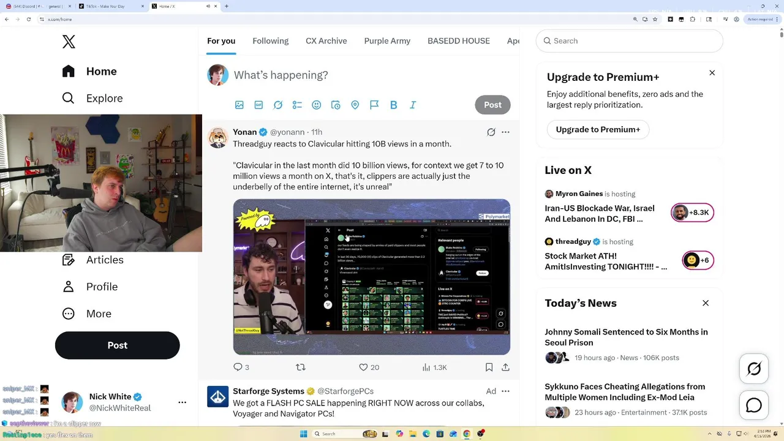Add a GIF to the post
Viewport: 784px width, 441px height.
[258, 105]
